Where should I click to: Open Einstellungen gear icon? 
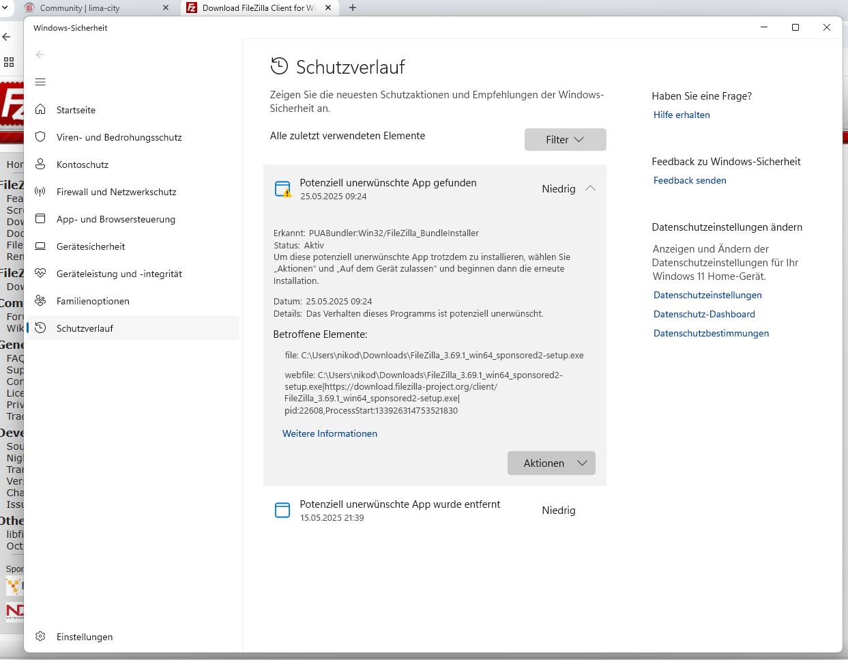pos(40,637)
